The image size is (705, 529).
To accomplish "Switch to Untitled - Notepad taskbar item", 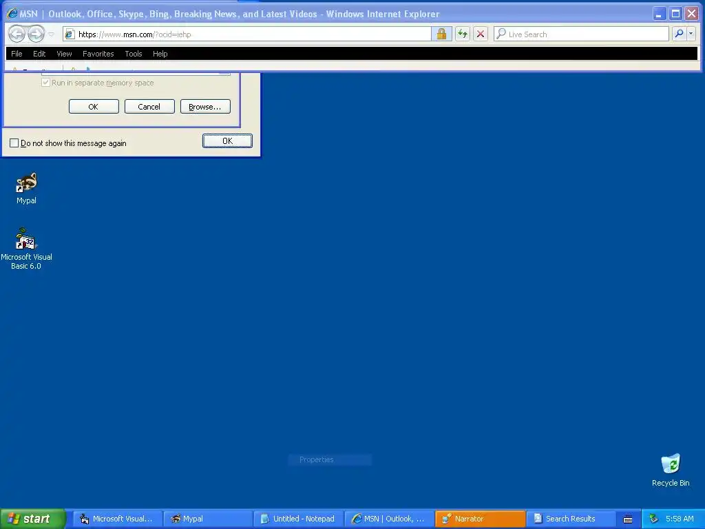I will click(x=299, y=519).
